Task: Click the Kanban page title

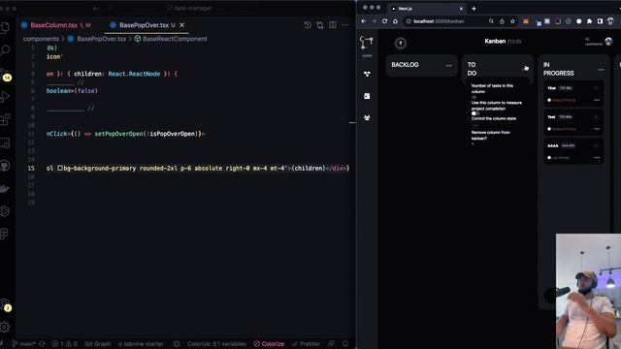Action: coord(495,41)
